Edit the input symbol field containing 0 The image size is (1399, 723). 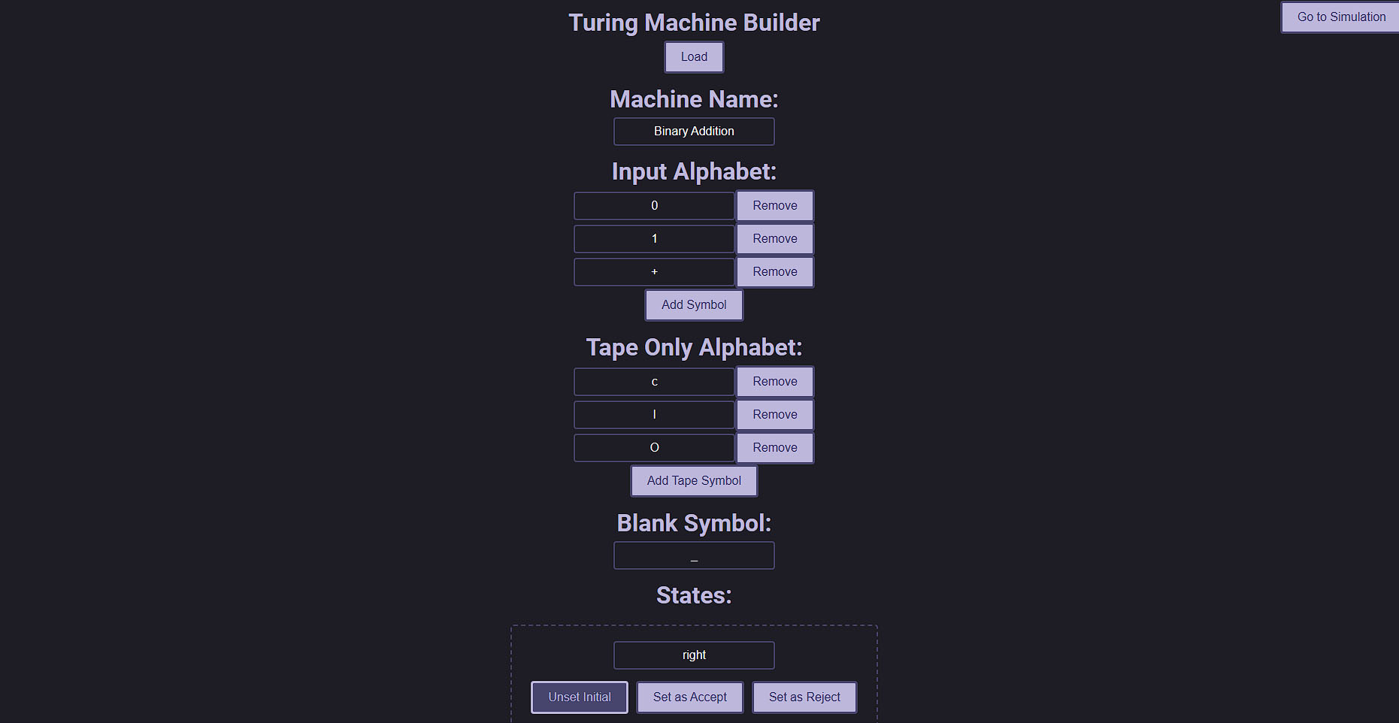pos(654,206)
